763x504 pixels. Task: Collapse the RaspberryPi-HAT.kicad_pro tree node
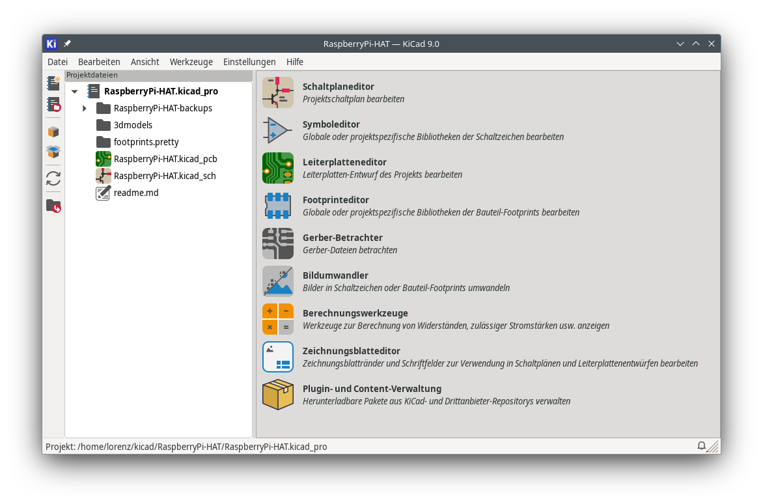pyautogui.click(x=75, y=92)
